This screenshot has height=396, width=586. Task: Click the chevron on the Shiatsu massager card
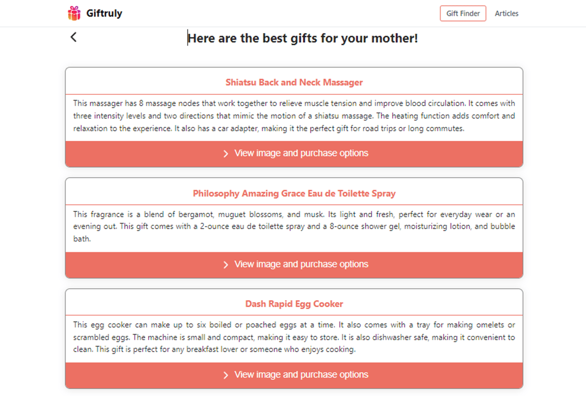[x=225, y=154]
